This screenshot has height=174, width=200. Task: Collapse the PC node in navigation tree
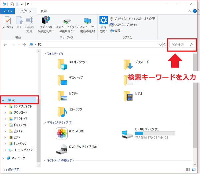pos(3,100)
